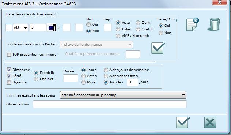Select A des dates fixes option
231x135 pixels.
pos(106,76)
